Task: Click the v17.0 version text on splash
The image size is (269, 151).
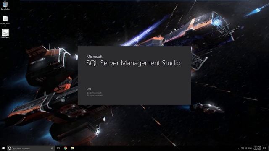Action: (x=89, y=89)
